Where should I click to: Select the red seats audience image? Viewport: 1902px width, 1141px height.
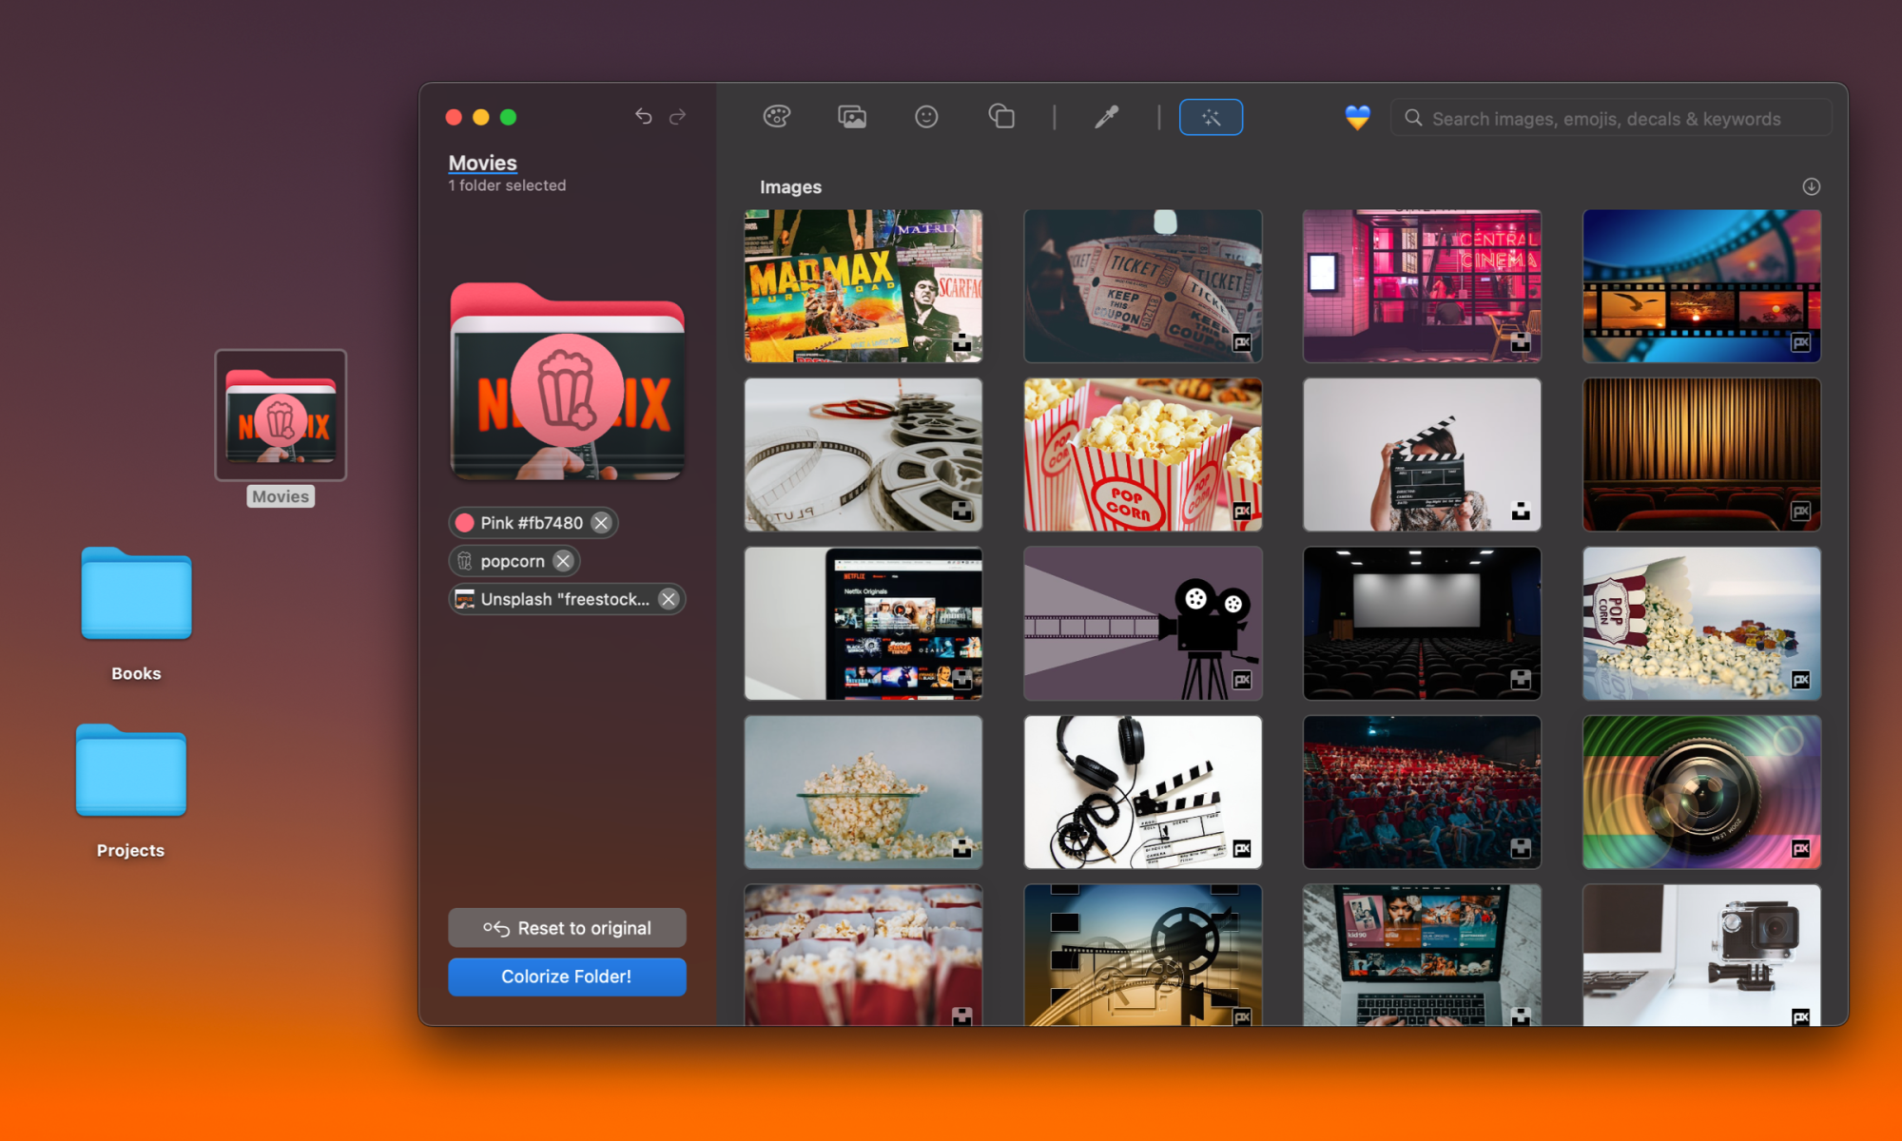pos(1422,792)
